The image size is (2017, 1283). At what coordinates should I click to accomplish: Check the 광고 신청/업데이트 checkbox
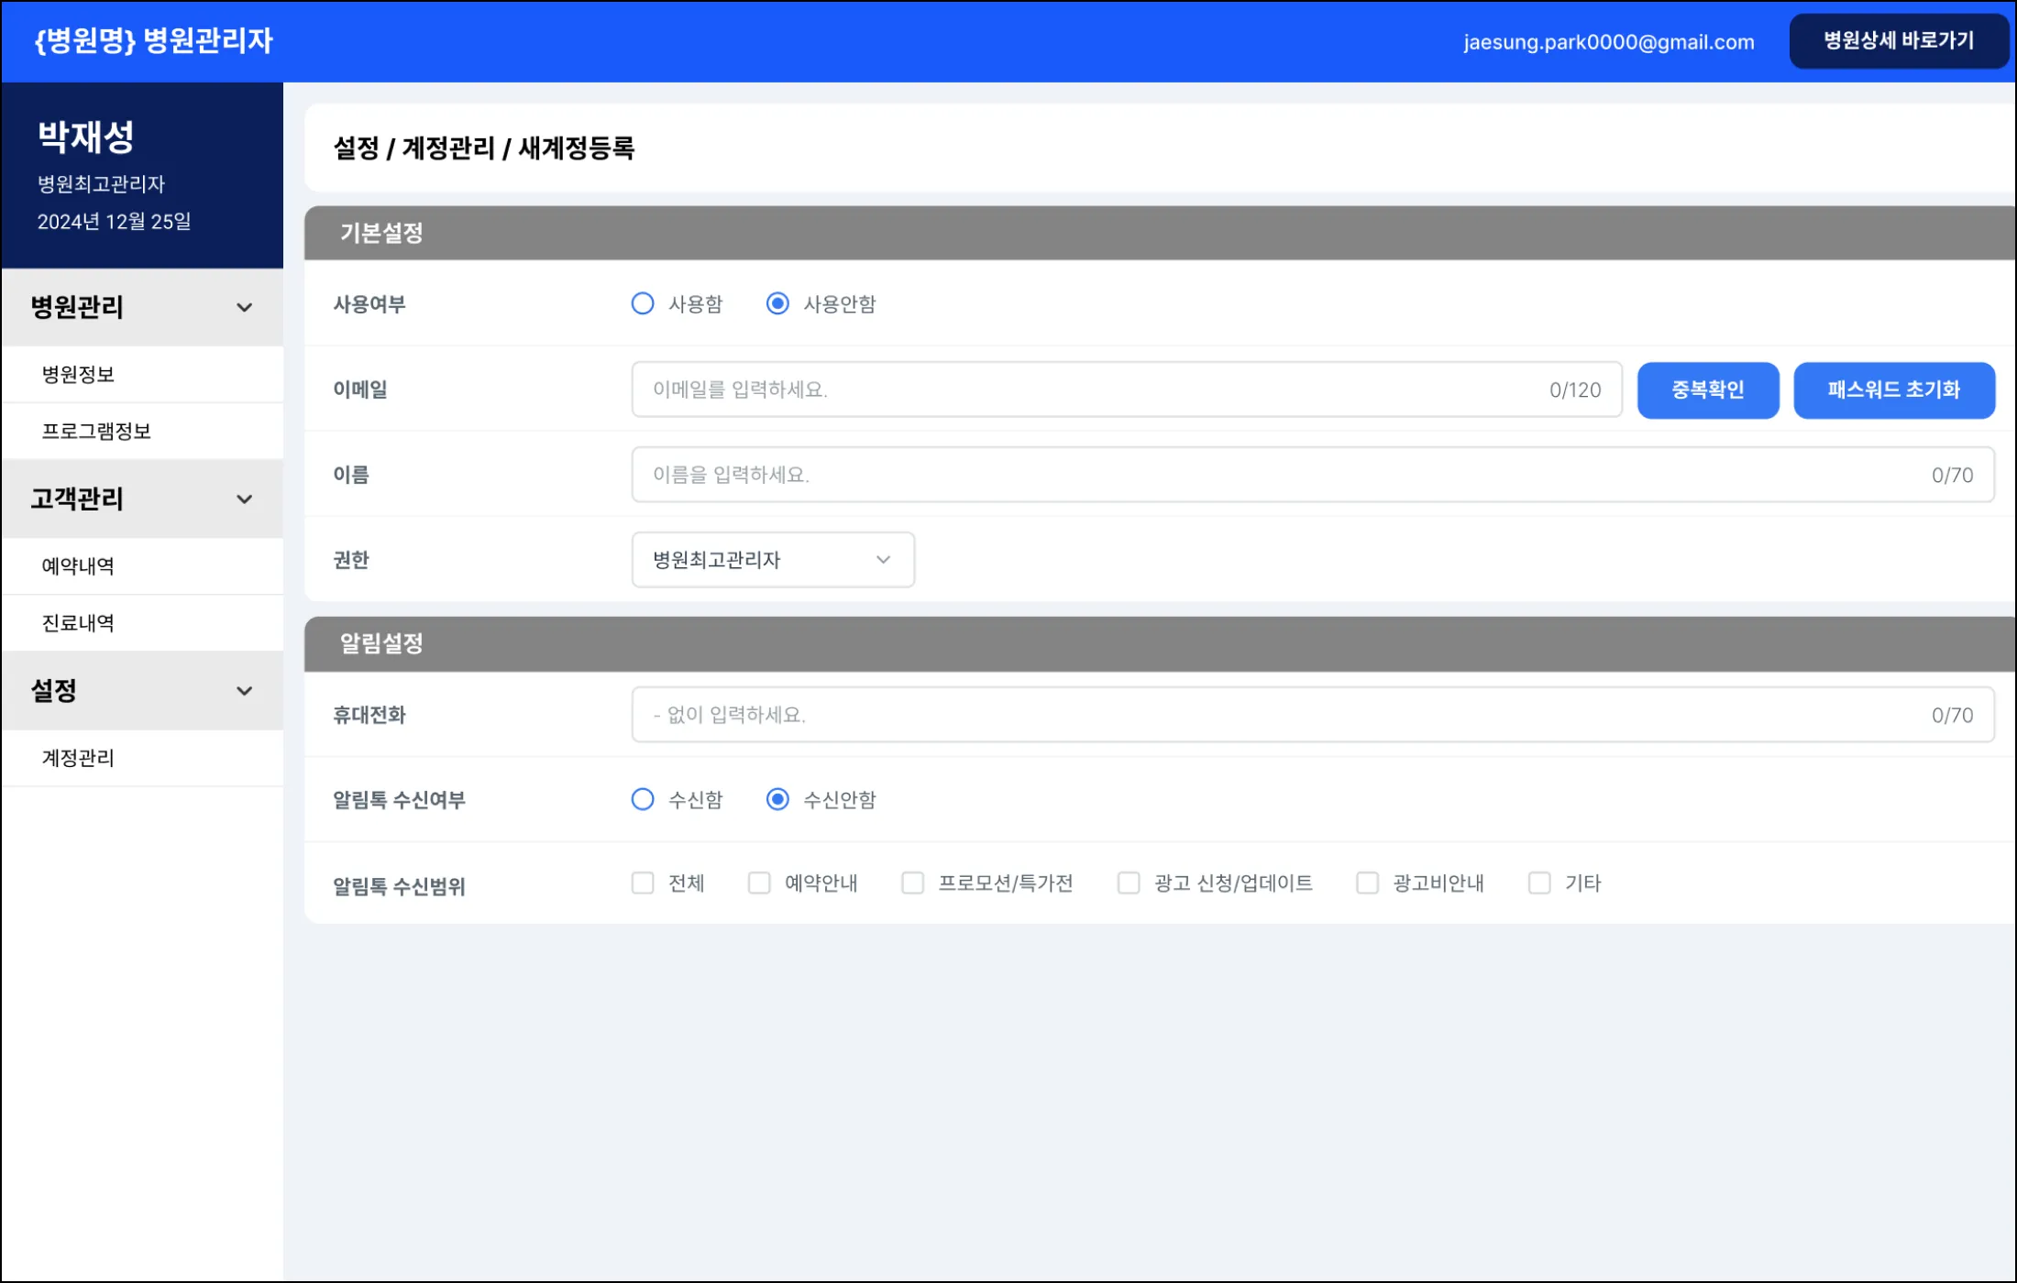click(1128, 883)
